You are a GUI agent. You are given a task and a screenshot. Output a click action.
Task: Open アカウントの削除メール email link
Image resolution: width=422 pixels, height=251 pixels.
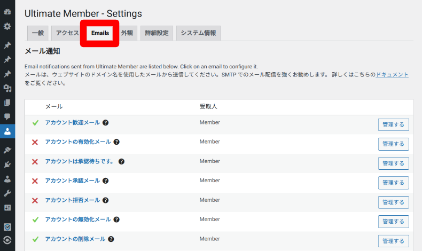click(x=75, y=239)
